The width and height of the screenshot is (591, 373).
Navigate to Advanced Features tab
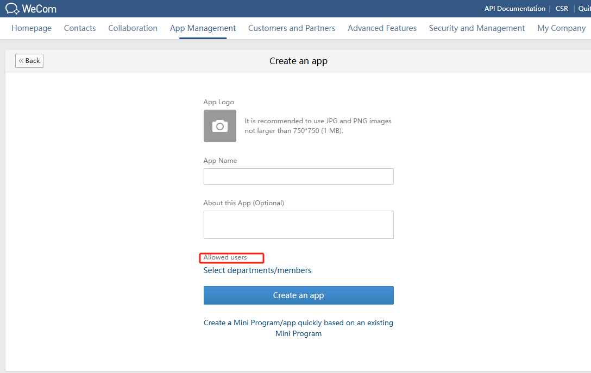click(382, 28)
